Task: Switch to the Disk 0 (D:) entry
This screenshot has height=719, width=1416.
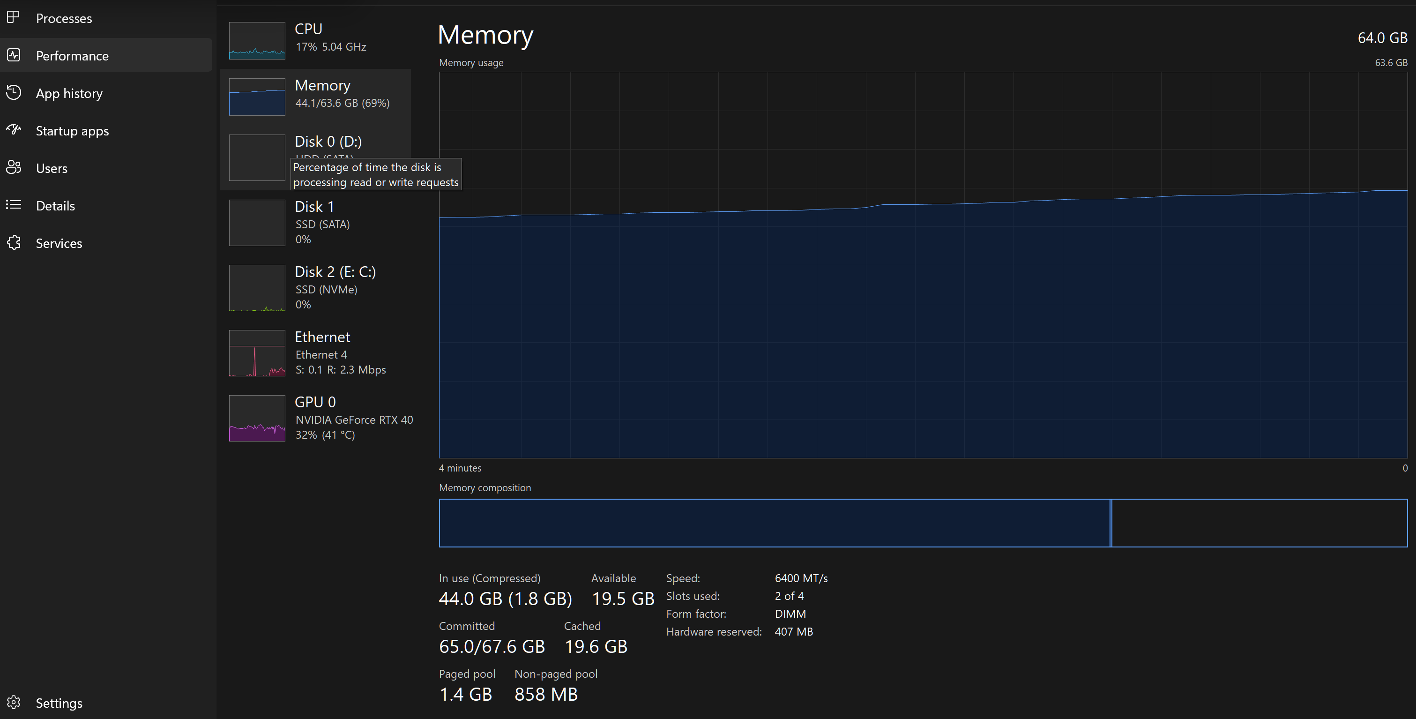Action: 328,142
